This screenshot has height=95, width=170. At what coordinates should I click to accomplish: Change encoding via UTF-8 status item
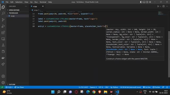(101, 87)
